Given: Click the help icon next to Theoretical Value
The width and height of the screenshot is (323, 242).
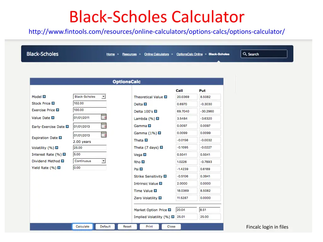Looking at the screenshot, I should (166, 97).
